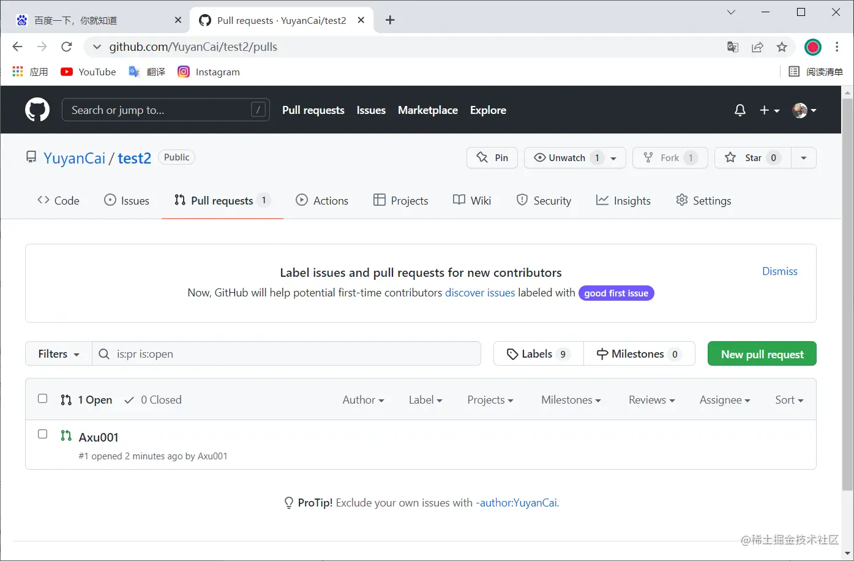Screen dimensions: 854x561
Task: Open the plus create-new menu
Action: point(770,110)
